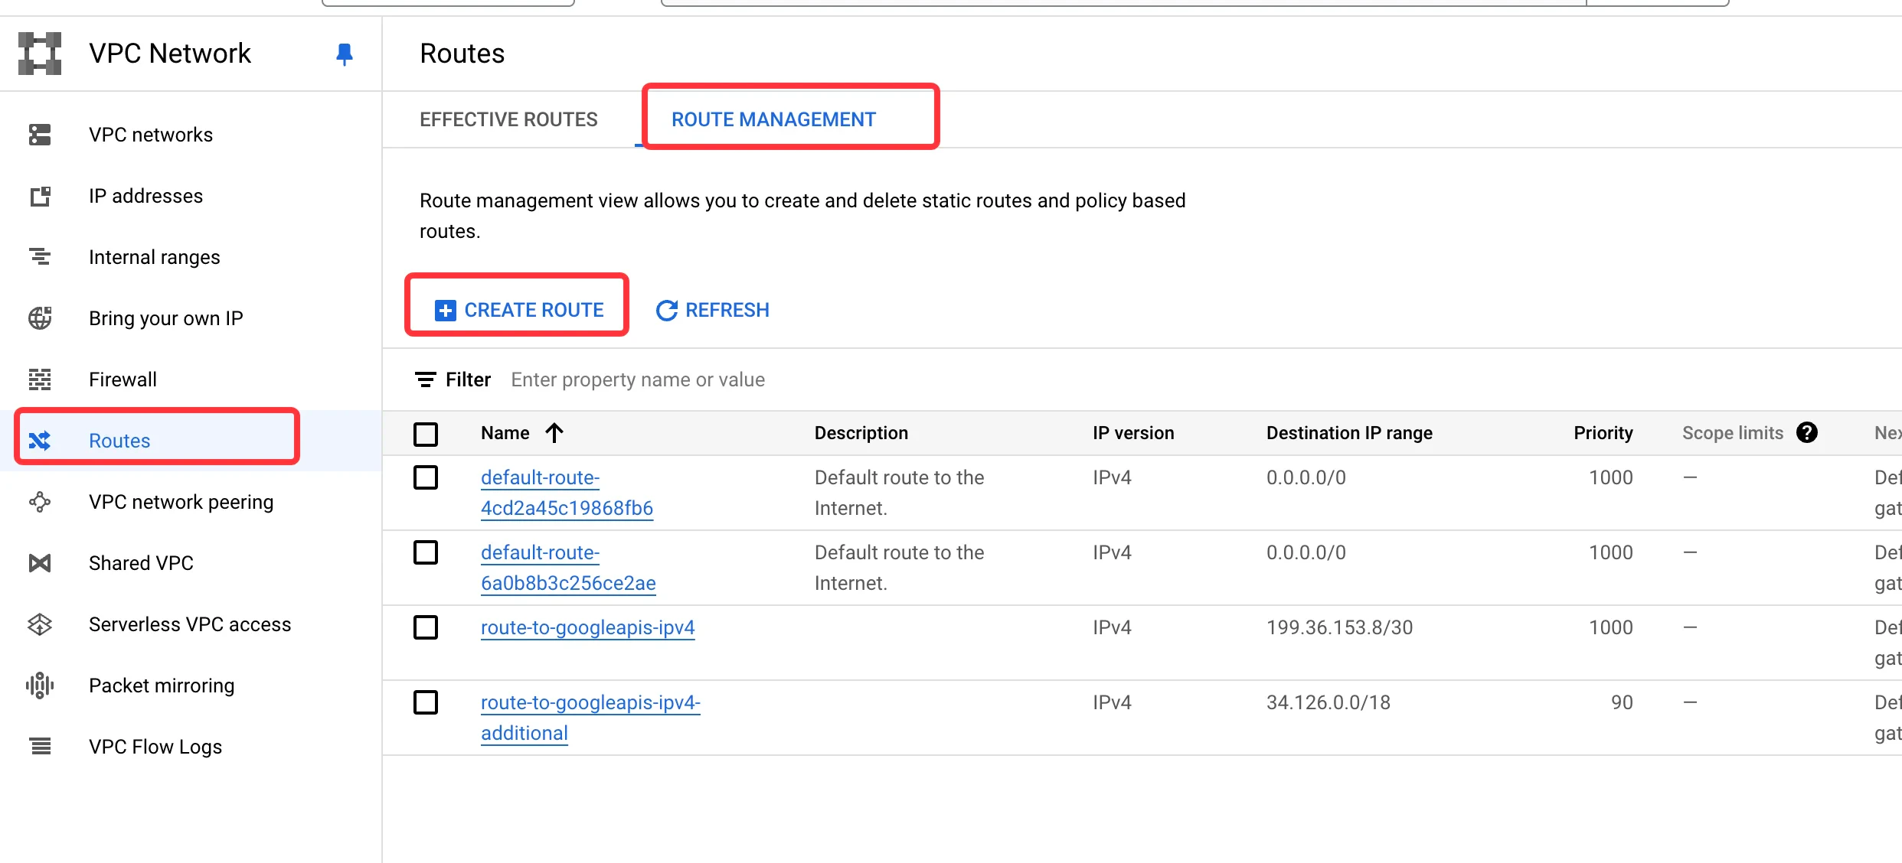The image size is (1902, 863).
Task: Toggle the select-all checkbox in table header
Action: point(426,434)
